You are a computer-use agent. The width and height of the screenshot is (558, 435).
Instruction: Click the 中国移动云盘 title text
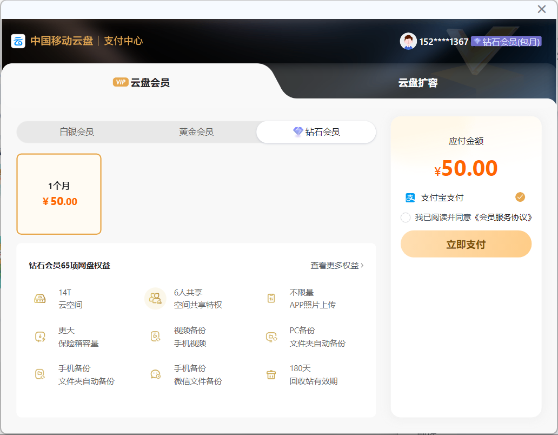click(x=62, y=41)
